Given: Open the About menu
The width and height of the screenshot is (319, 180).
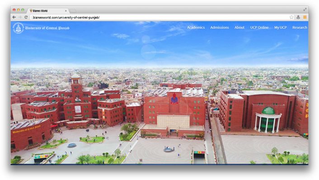Looking at the screenshot, I should pos(239,27).
